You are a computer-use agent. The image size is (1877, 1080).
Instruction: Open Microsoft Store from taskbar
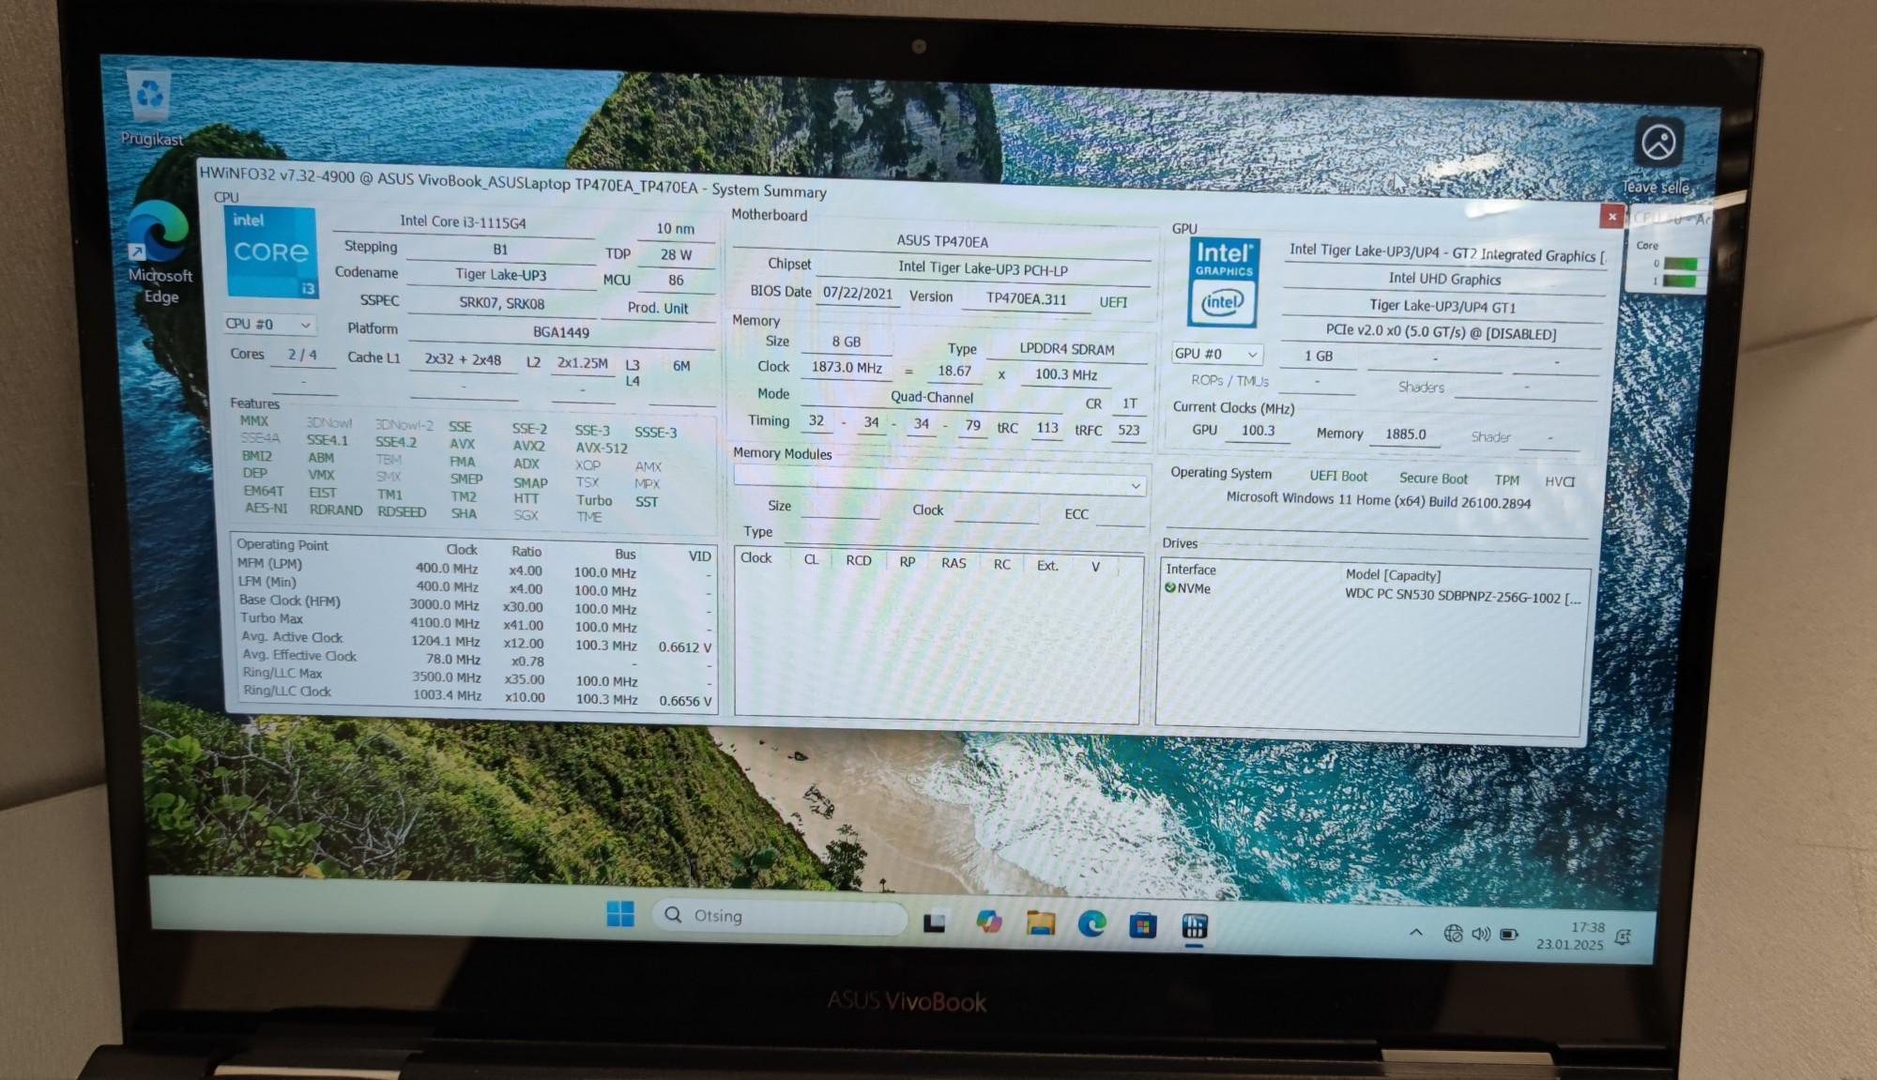point(1142,926)
